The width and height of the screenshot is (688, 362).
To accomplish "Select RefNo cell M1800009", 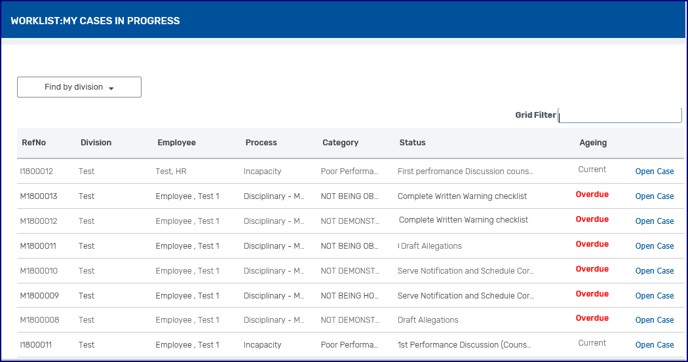I will tap(39, 296).
